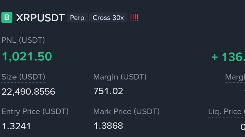Click the PNL (USDT) label

click(23, 40)
